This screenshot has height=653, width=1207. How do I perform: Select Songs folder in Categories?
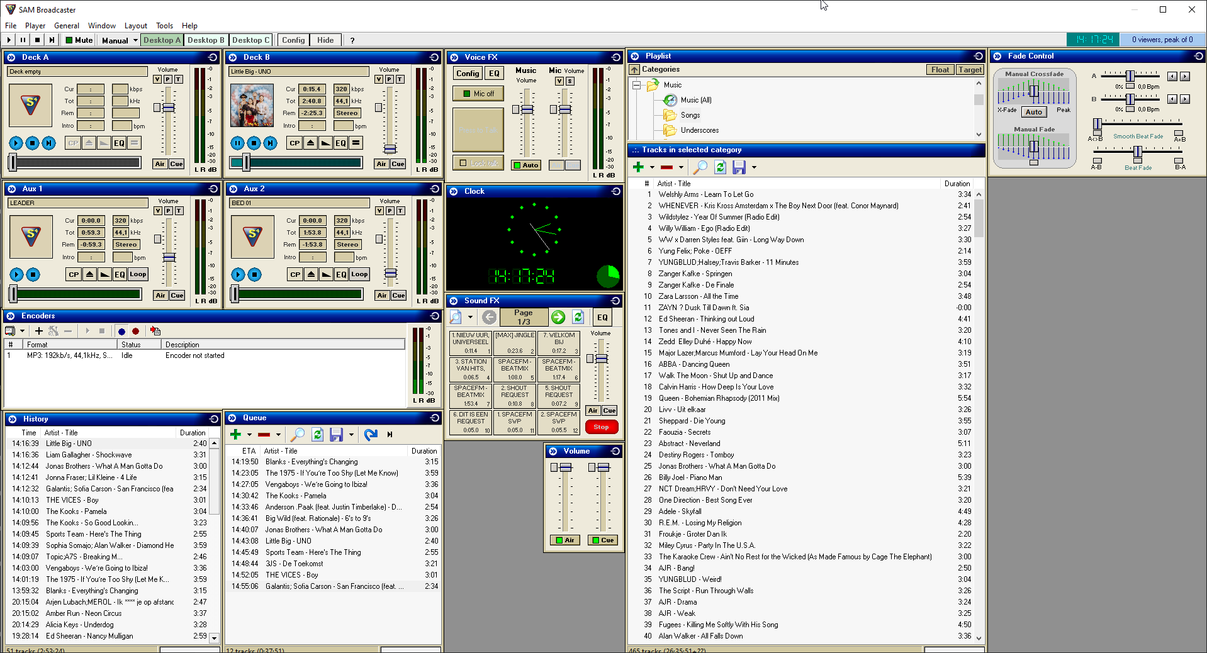click(x=690, y=115)
